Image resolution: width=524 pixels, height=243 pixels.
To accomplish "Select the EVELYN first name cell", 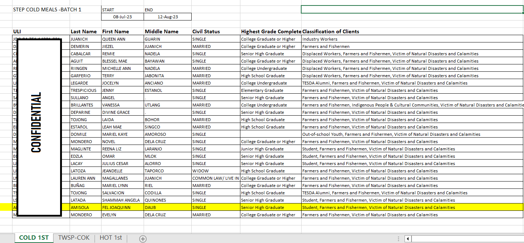I will pyautogui.click(x=122, y=215).
